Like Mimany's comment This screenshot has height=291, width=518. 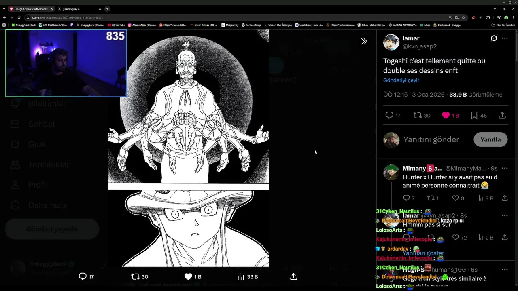pos(455,198)
